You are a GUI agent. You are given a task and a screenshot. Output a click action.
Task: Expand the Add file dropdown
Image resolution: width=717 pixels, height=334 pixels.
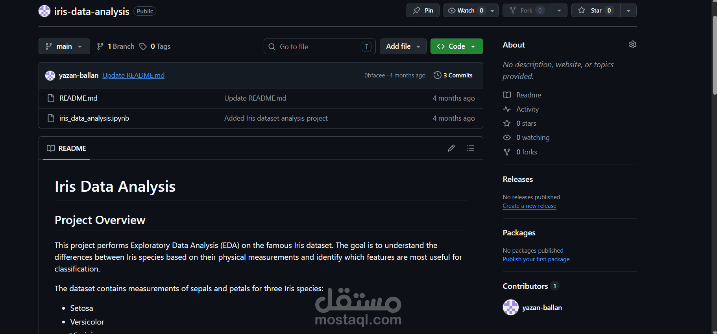coord(403,46)
